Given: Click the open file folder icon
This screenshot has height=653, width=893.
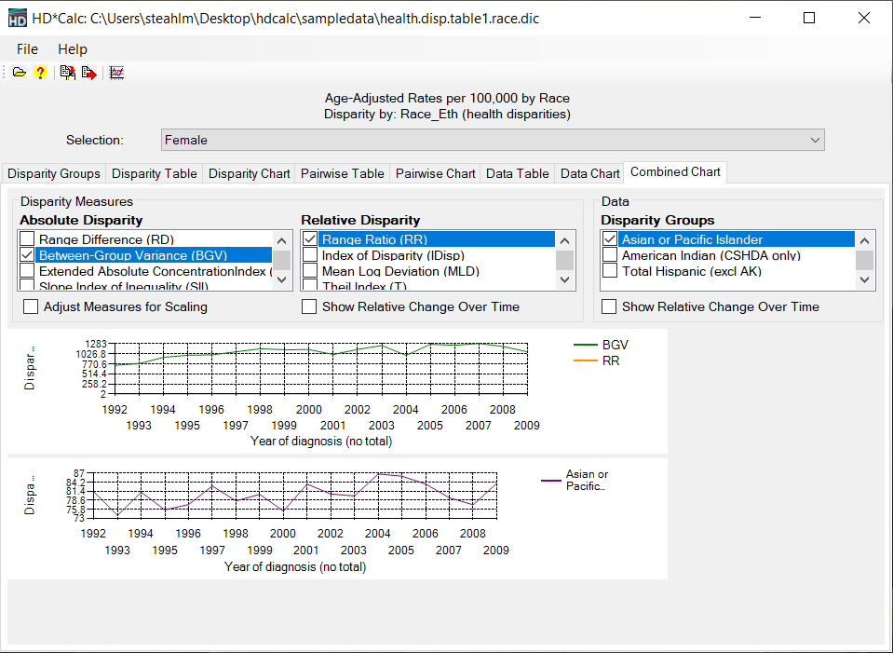Looking at the screenshot, I should click(20, 73).
